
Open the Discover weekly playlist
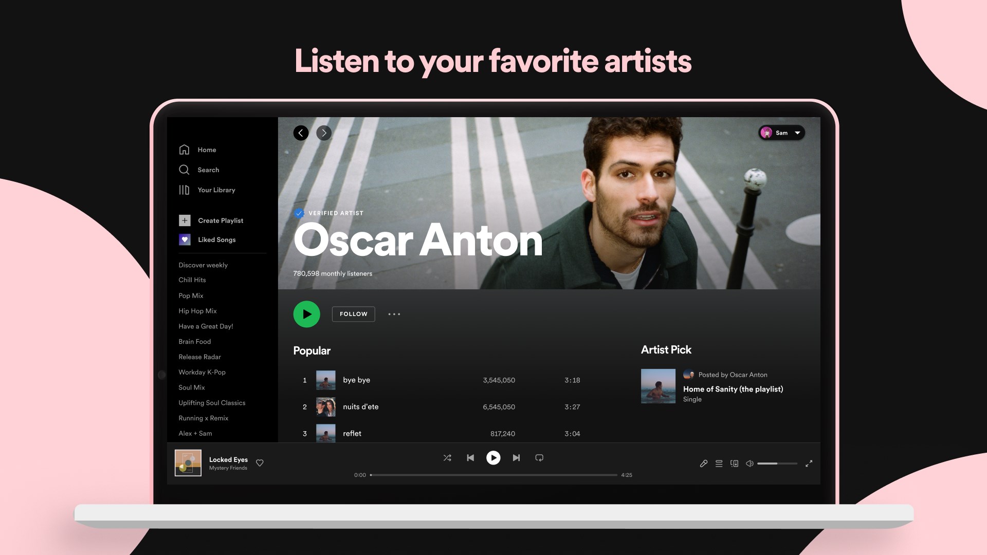coord(203,265)
